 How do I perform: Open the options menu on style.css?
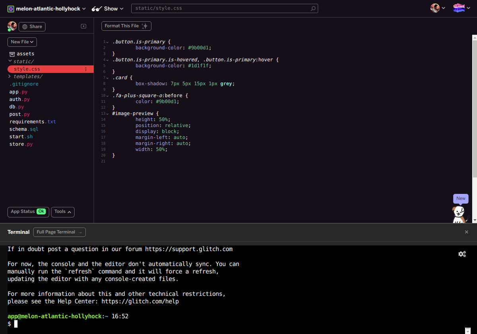click(85, 69)
